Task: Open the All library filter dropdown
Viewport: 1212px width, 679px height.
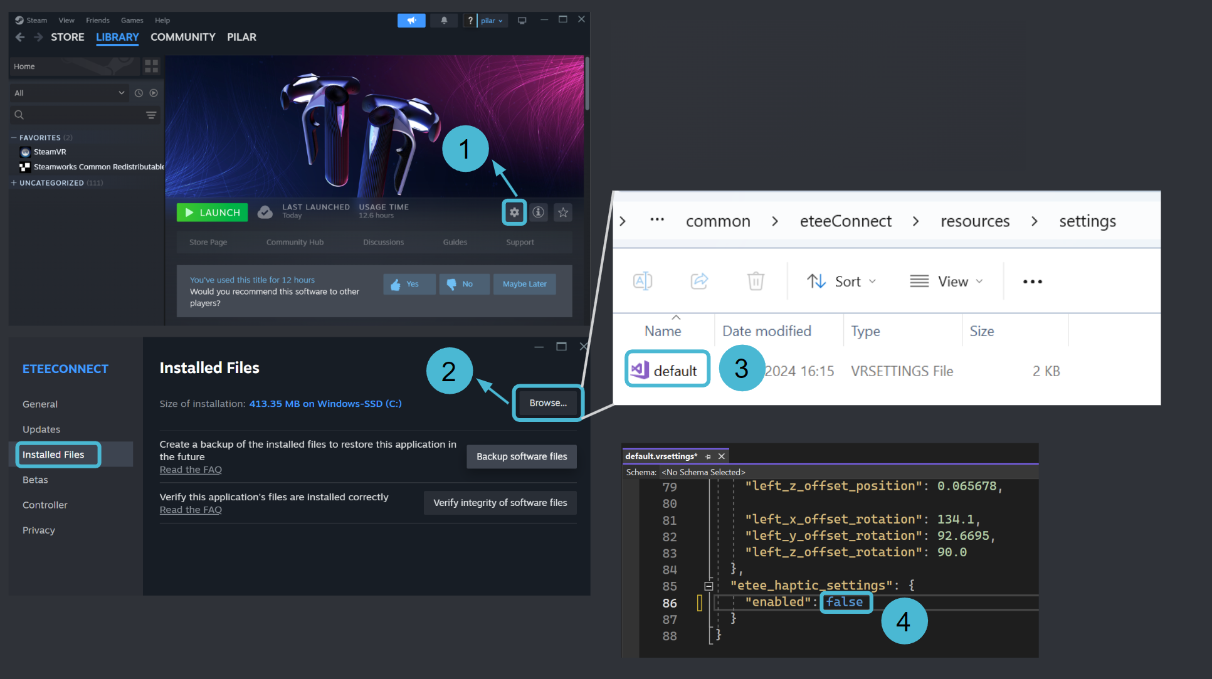Action: (69, 93)
